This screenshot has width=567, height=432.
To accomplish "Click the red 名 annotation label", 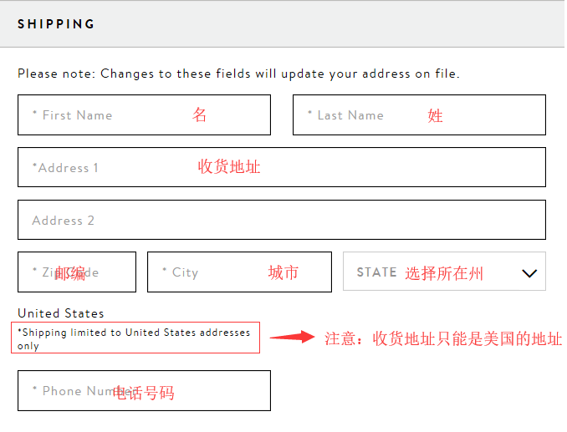I will (200, 115).
